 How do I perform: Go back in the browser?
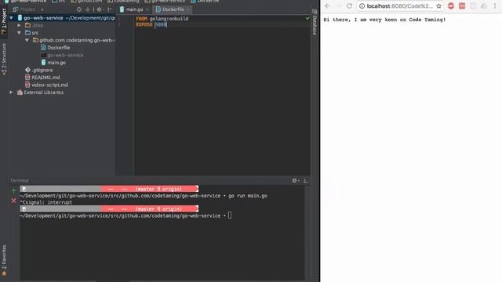click(x=327, y=5)
